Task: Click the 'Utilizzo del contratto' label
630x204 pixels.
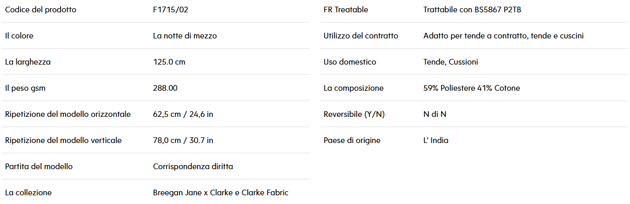Action: (361, 36)
